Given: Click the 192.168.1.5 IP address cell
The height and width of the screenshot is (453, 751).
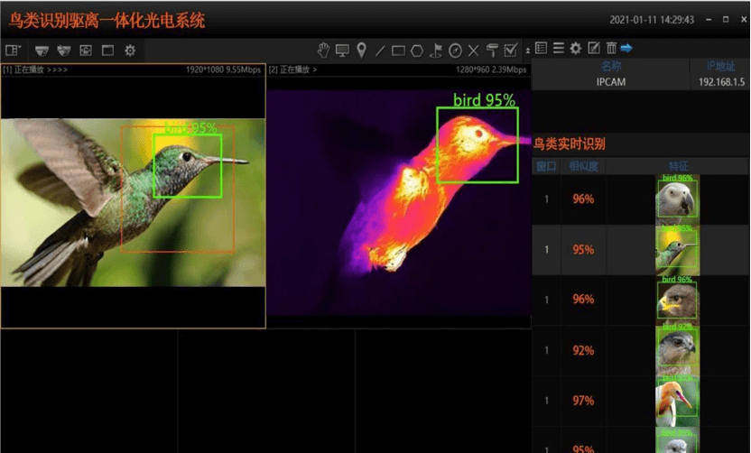Looking at the screenshot, I should 721,82.
